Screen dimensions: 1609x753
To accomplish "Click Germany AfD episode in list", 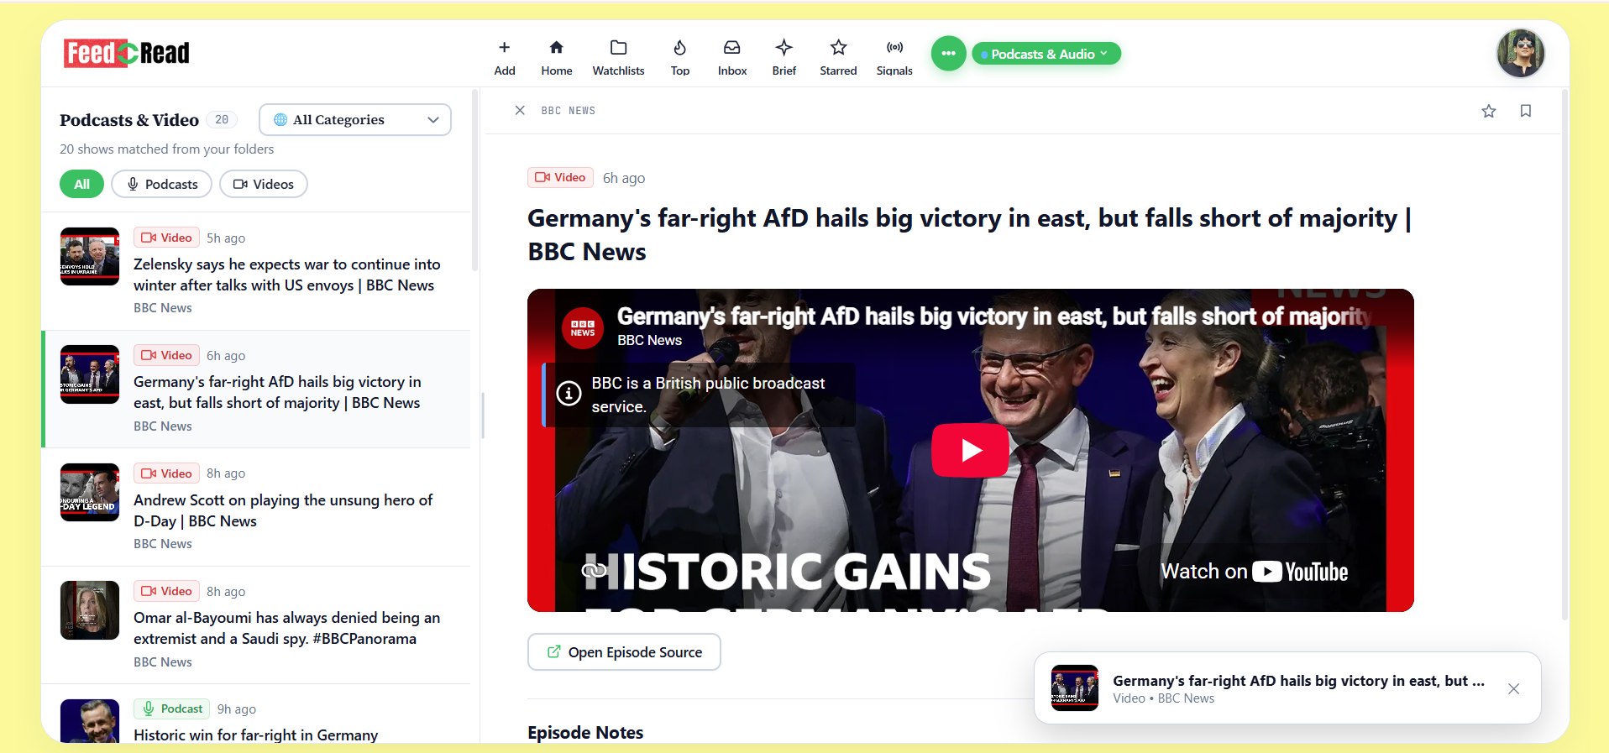I will click(x=256, y=390).
